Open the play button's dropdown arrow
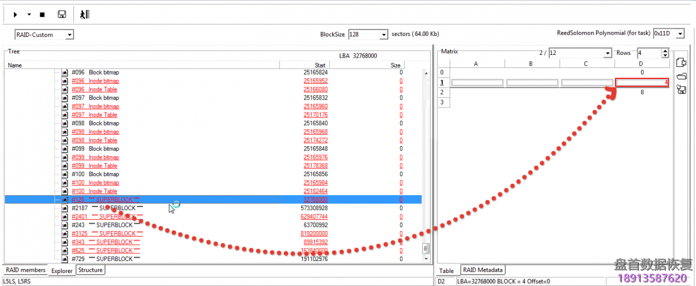This screenshot has height=286, width=696. click(x=29, y=15)
